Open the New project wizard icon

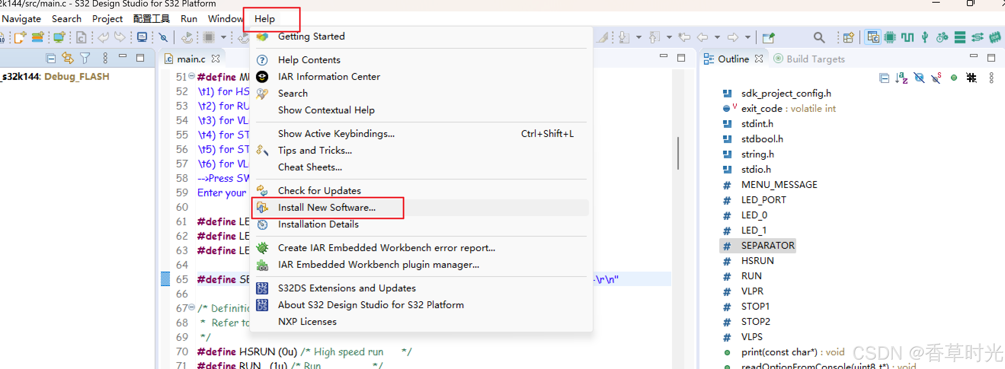point(20,37)
